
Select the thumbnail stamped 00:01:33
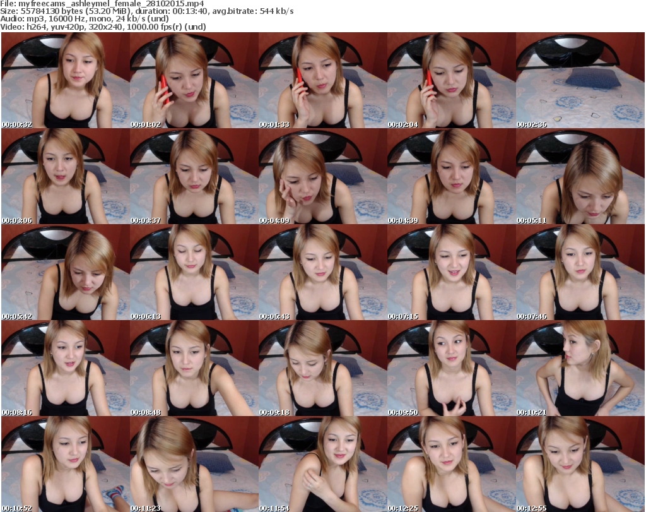322,80
